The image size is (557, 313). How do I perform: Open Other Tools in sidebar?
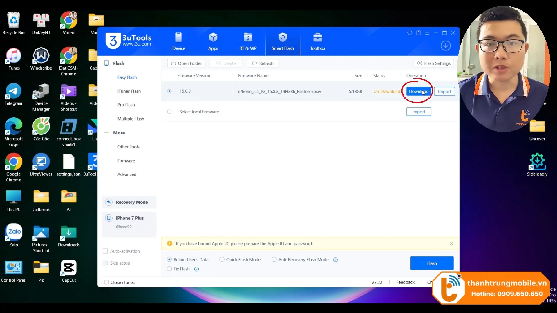tap(129, 147)
